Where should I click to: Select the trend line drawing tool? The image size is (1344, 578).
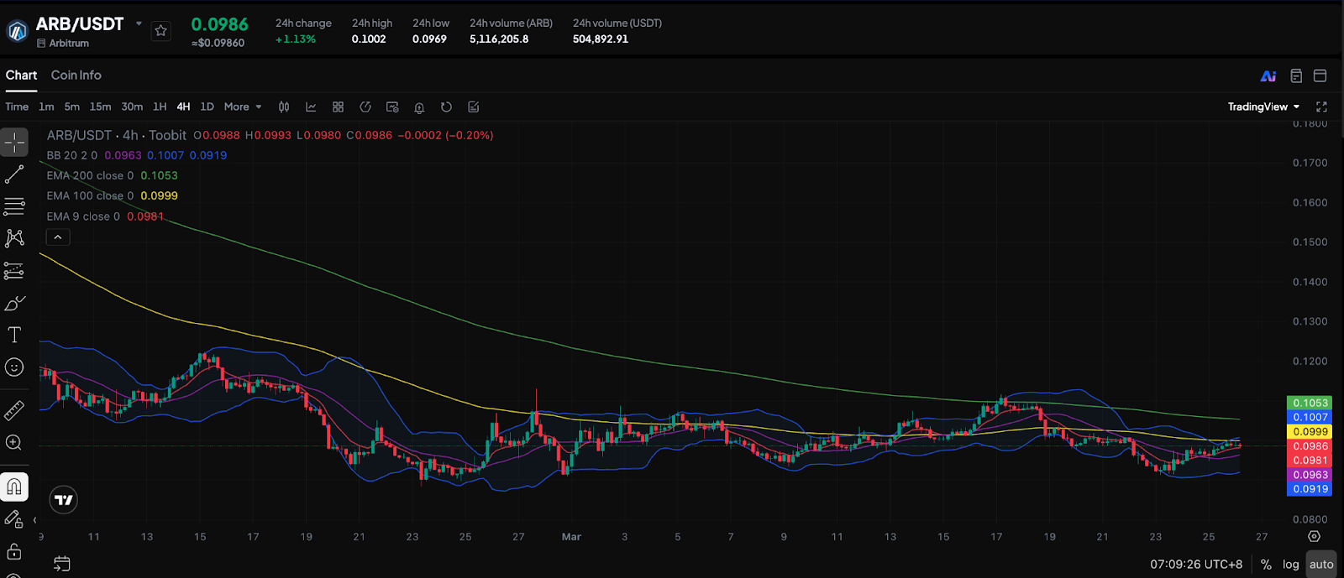[x=14, y=174]
